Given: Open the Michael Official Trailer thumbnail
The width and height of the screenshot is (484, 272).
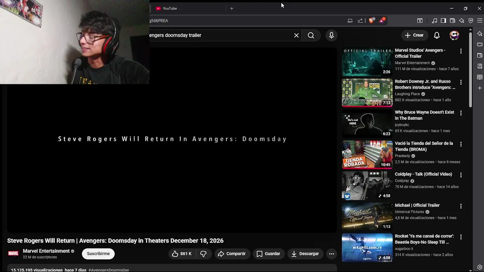Looking at the screenshot, I should (367, 216).
